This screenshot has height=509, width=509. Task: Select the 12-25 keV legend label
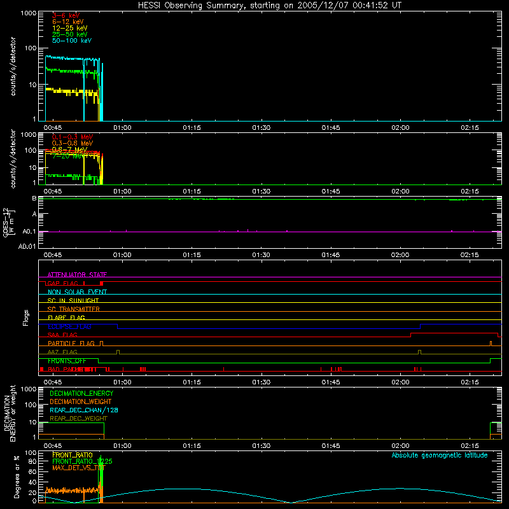tap(70, 28)
